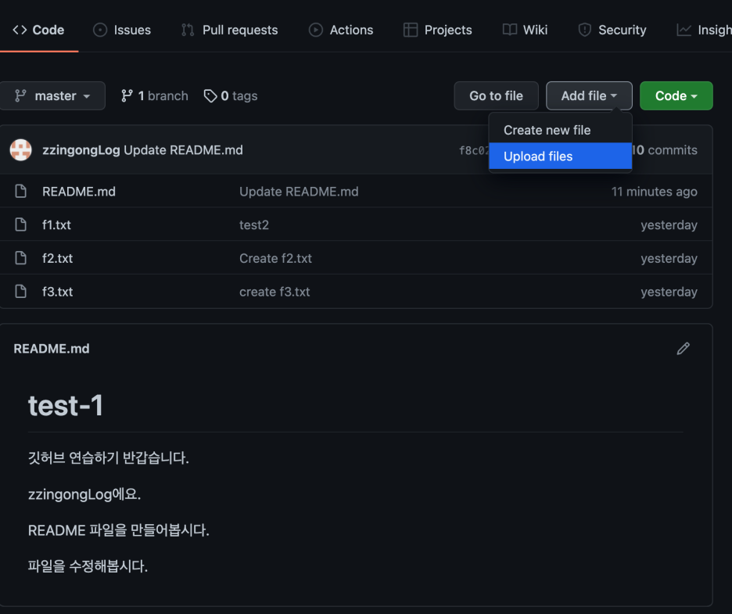Screen dimensions: 732x614
Task: Open the f1.txt file
Action: 56,225
